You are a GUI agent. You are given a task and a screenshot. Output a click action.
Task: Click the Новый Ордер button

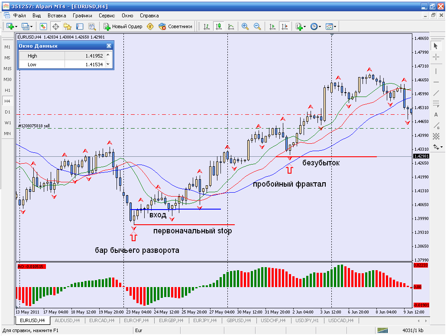click(123, 26)
